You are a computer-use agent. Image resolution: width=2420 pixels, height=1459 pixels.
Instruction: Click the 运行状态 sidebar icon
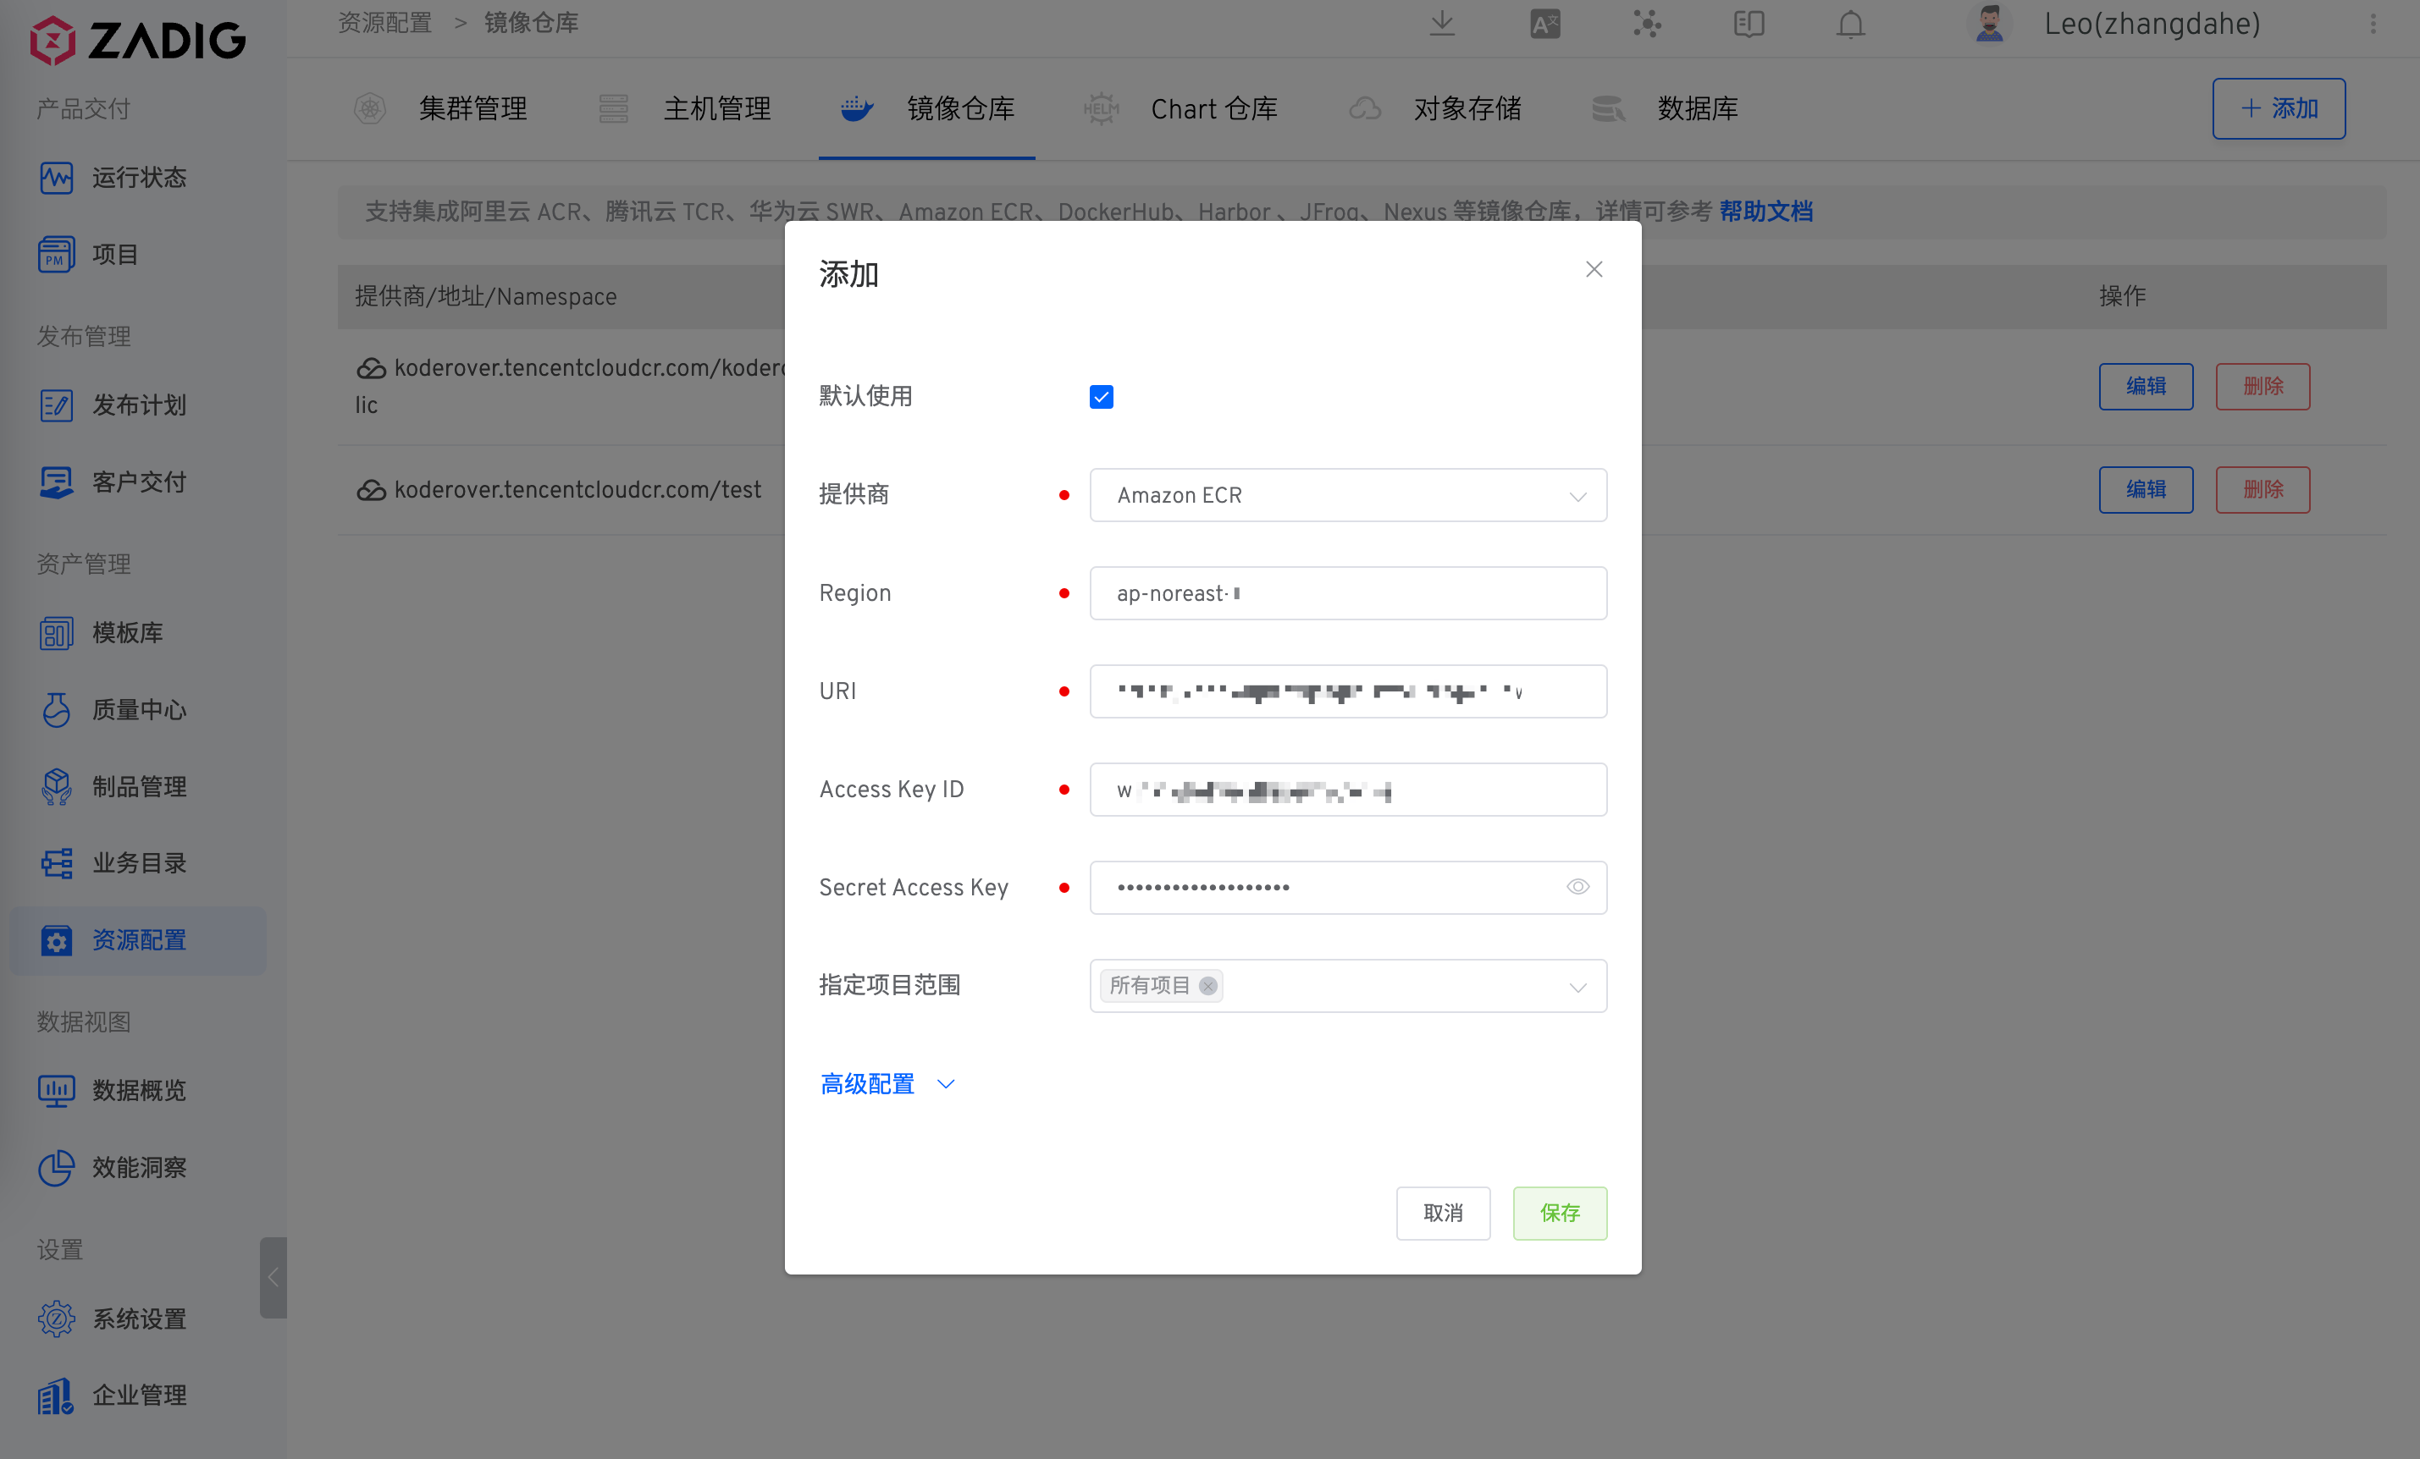[56, 178]
